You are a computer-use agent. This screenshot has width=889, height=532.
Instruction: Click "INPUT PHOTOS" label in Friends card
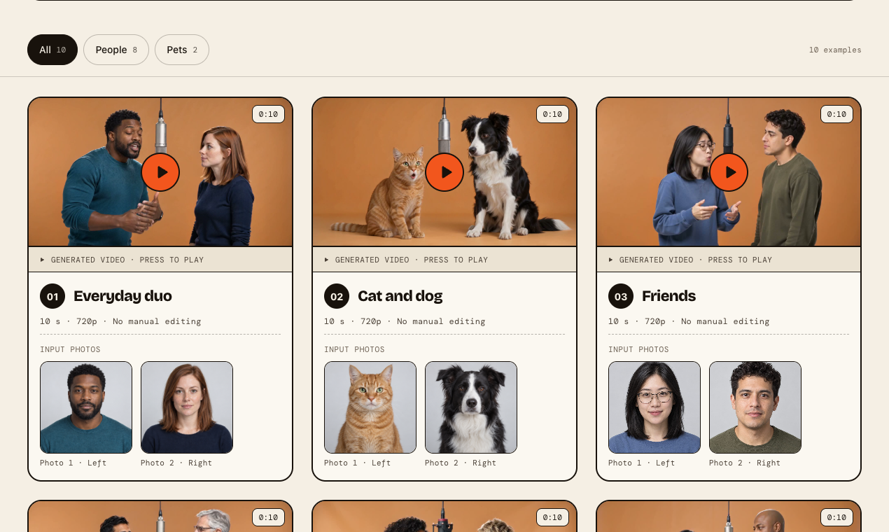pyautogui.click(x=638, y=349)
